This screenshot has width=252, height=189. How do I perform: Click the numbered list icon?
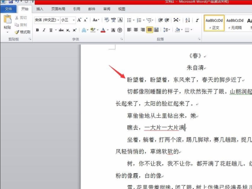click(x=139, y=20)
